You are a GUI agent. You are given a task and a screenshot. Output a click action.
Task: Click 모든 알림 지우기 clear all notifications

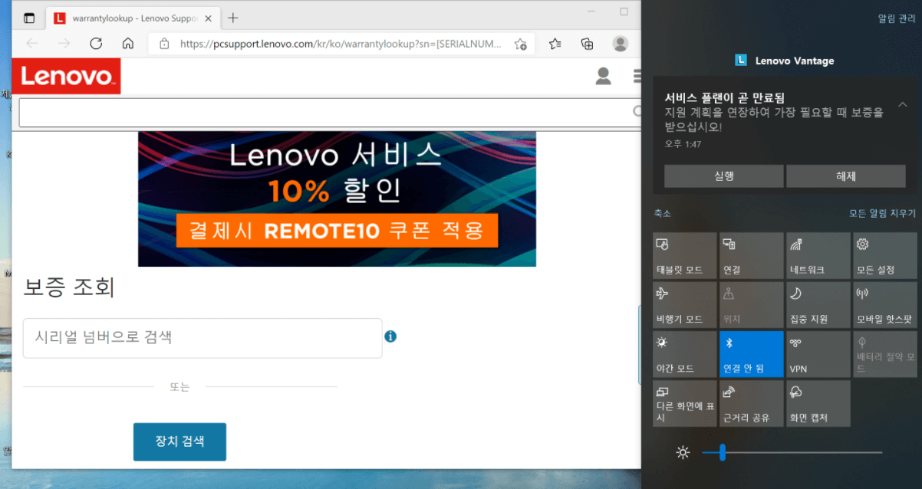click(x=882, y=213)
